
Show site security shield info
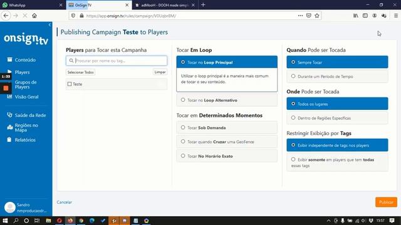(x=73, y=16)
